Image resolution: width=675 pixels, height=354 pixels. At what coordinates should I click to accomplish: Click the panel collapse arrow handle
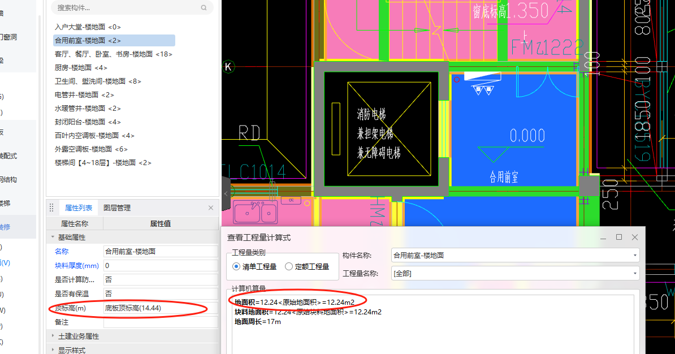coord(226,194)
